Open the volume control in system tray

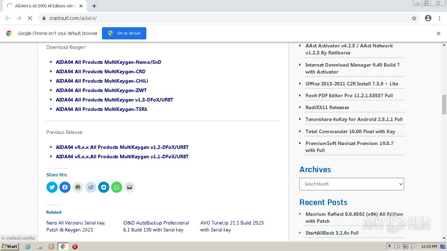(397, 246)
